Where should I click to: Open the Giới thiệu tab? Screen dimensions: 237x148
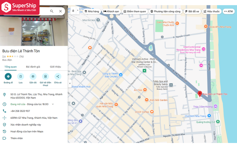(55, 67)
